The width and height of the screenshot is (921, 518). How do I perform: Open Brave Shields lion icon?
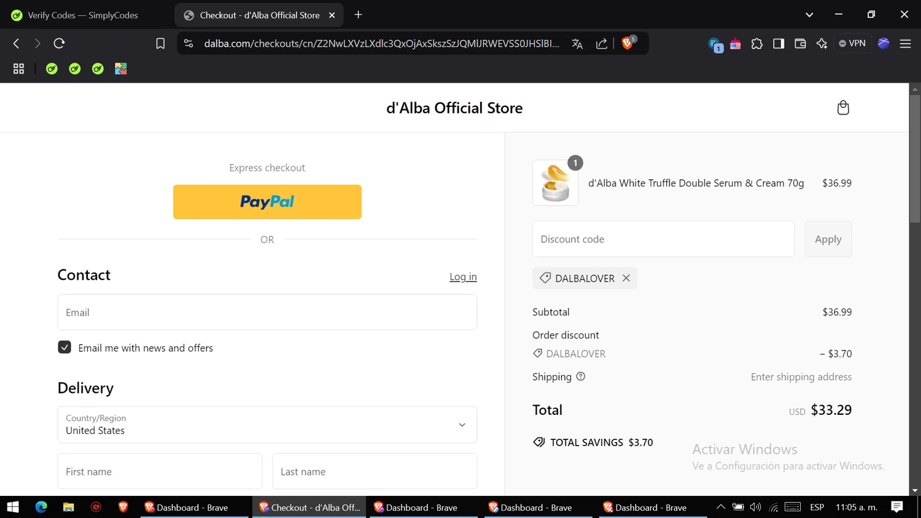click(628, 44)
